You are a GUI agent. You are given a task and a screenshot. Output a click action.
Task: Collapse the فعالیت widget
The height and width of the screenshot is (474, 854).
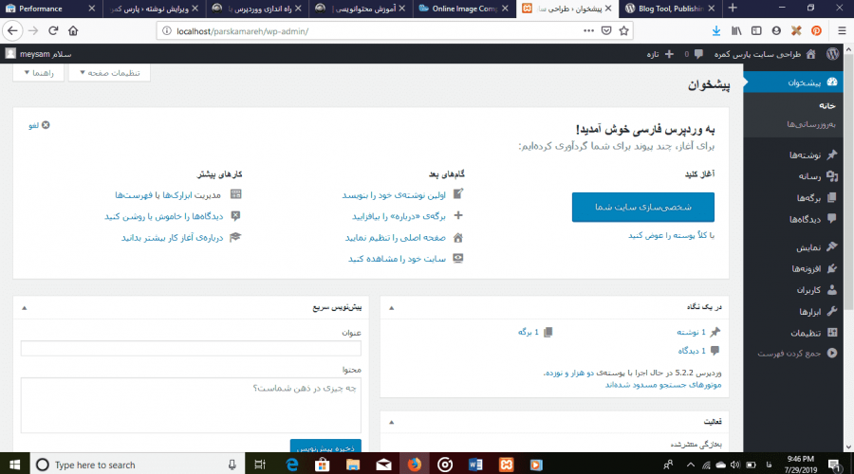[391, 422]
